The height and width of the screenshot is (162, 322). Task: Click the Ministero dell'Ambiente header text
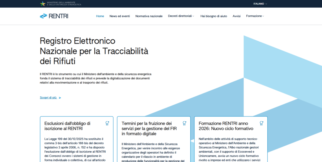pos(64,4)
